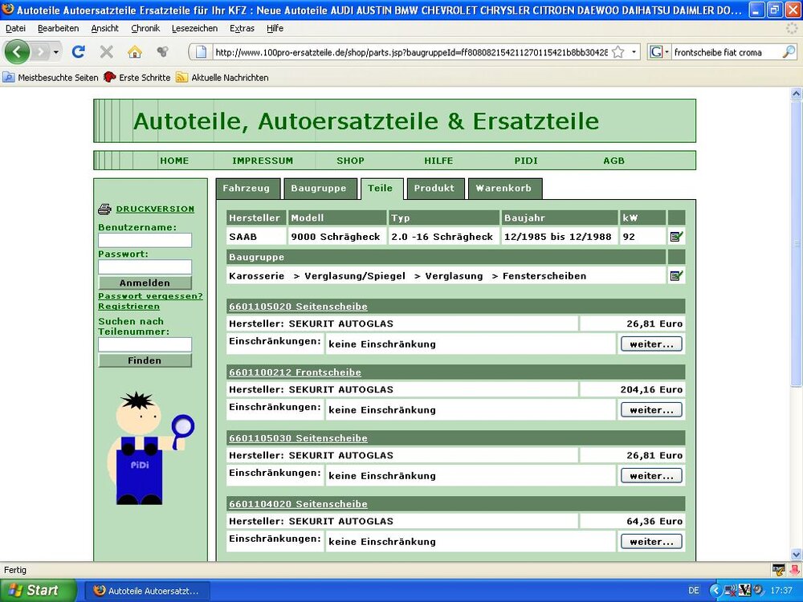The height and width of the screenshot is (602, 803).
Task: Switch to the Fahrzeug tab
Action: (x=248, y=189)
